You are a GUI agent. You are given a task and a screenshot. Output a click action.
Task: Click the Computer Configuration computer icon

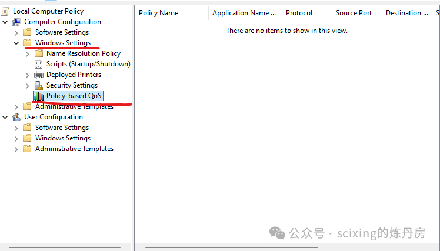[x=16, y=22]
